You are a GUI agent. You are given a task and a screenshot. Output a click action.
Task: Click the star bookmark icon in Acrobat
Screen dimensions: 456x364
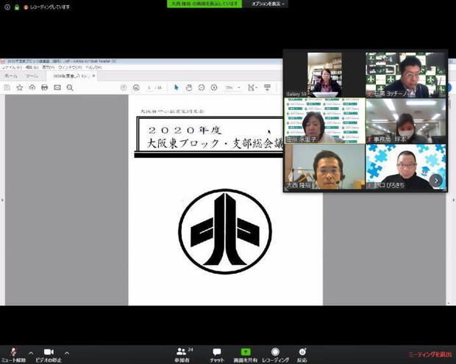click(19, 87)
